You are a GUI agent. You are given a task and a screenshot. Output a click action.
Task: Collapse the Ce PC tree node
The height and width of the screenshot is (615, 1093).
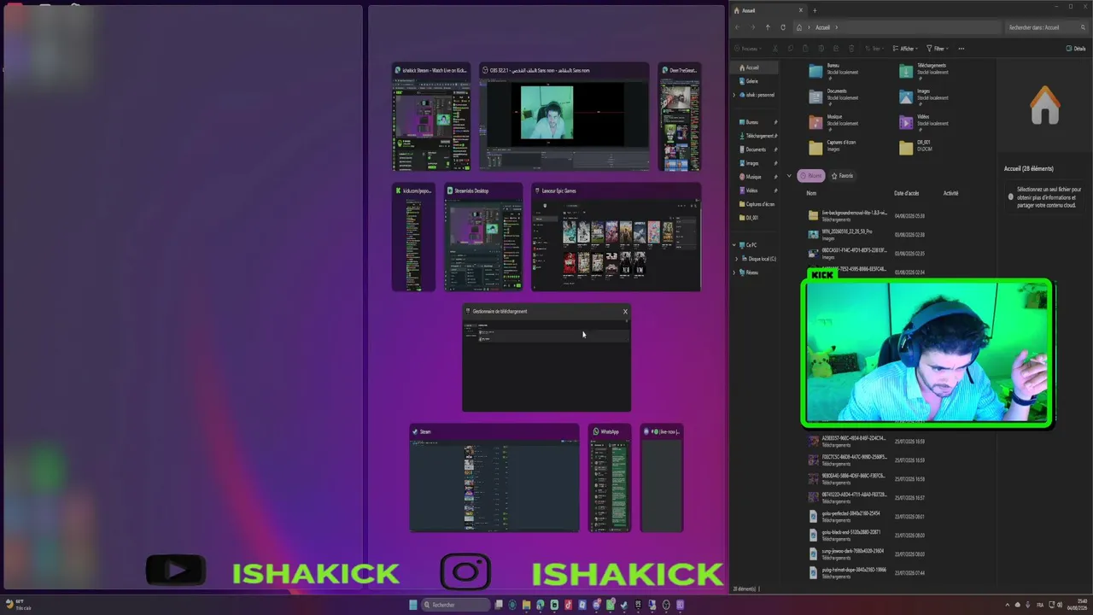pos(734,245)
